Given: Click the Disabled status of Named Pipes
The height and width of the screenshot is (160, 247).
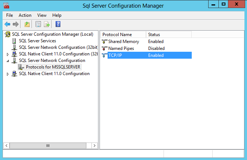Looking at the screenshot, I should pos(156,48).
